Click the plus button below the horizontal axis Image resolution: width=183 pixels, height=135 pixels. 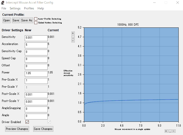pos(166,131)
